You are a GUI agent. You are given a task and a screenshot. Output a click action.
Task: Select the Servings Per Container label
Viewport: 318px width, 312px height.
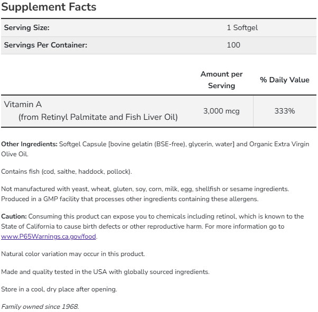[x=45, y=45]
